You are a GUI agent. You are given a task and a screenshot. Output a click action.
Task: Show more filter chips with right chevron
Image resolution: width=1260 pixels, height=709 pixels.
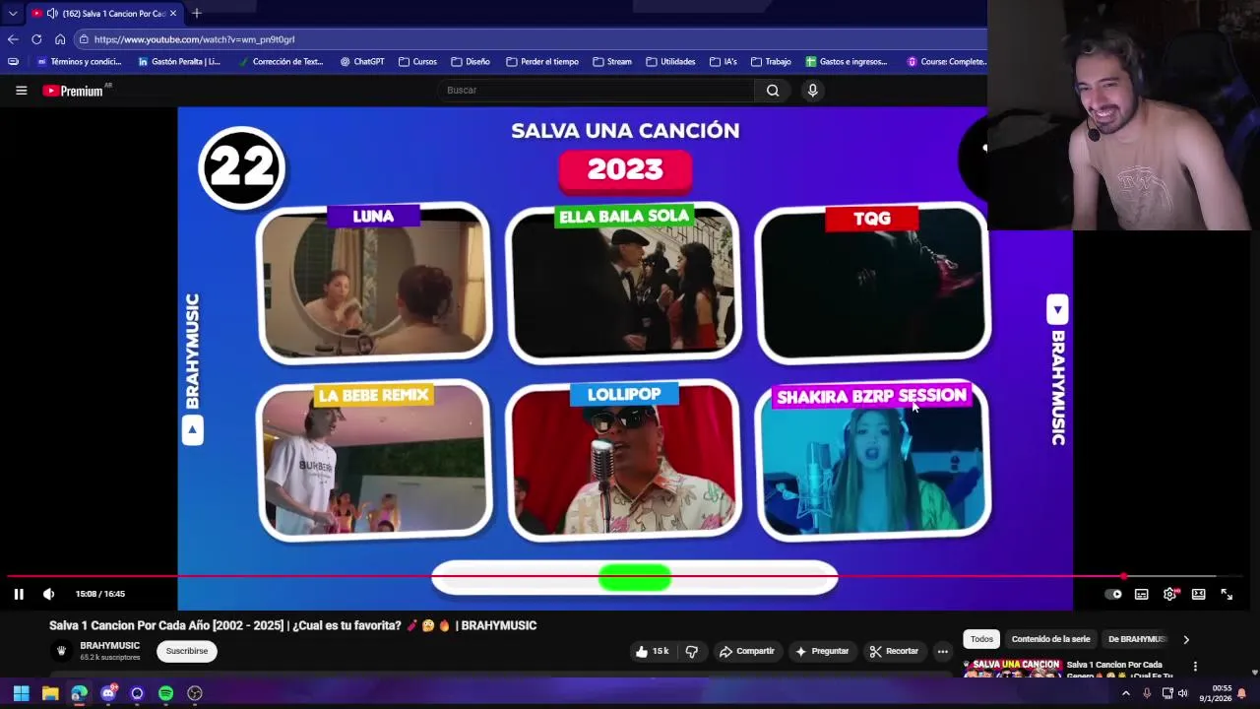(x=1185, y=639)
